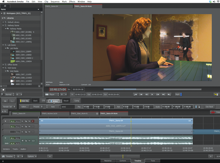The width and height of the screenshot is (220, 163).
Task: Toggle empty box on V1.1 V1.2 track
Action: click(x=33, y=126)
